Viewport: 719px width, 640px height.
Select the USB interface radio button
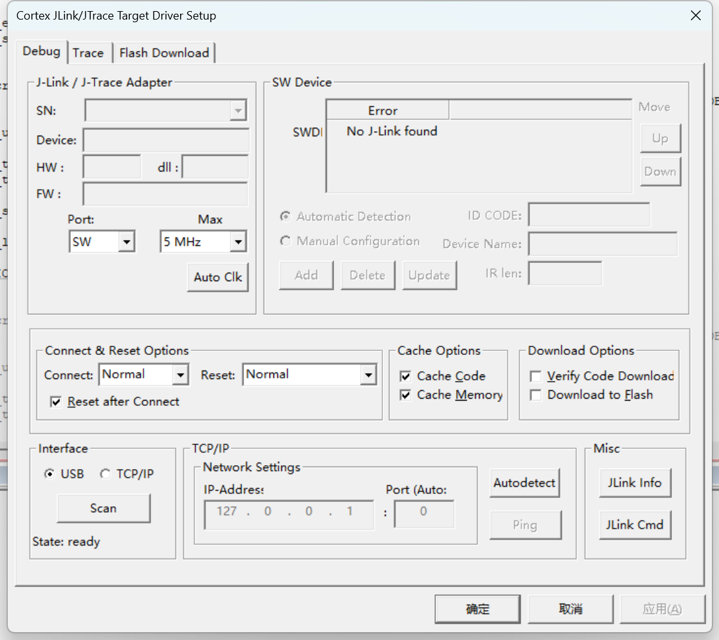click(49, 474)
